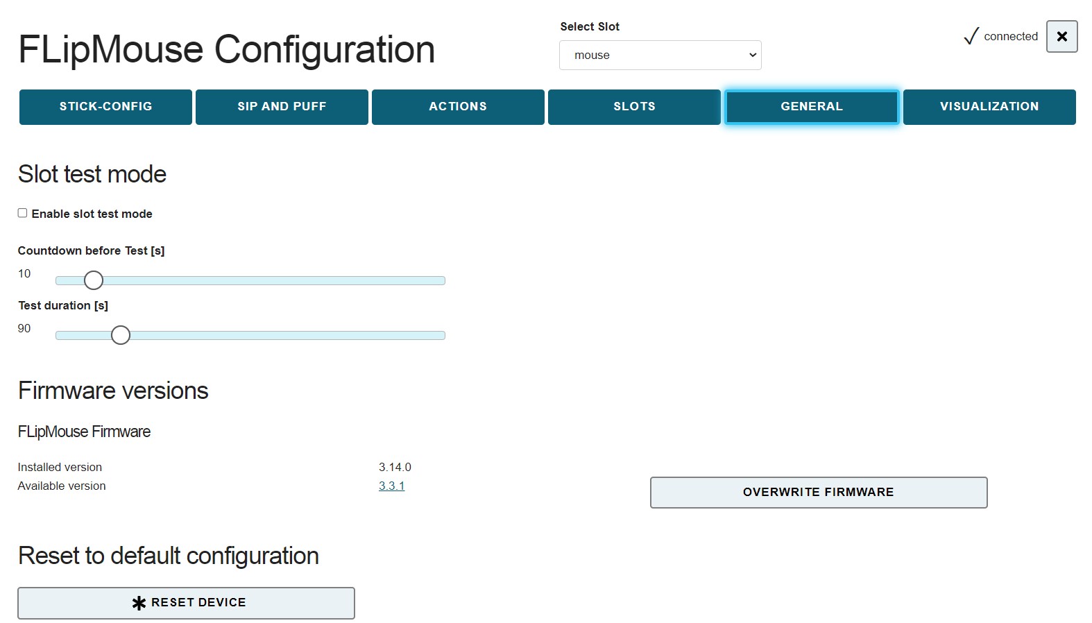Viewport: 1092px width, 623px height.
Task: Go to the ACTIONS tab
Action: pos(458,107)
